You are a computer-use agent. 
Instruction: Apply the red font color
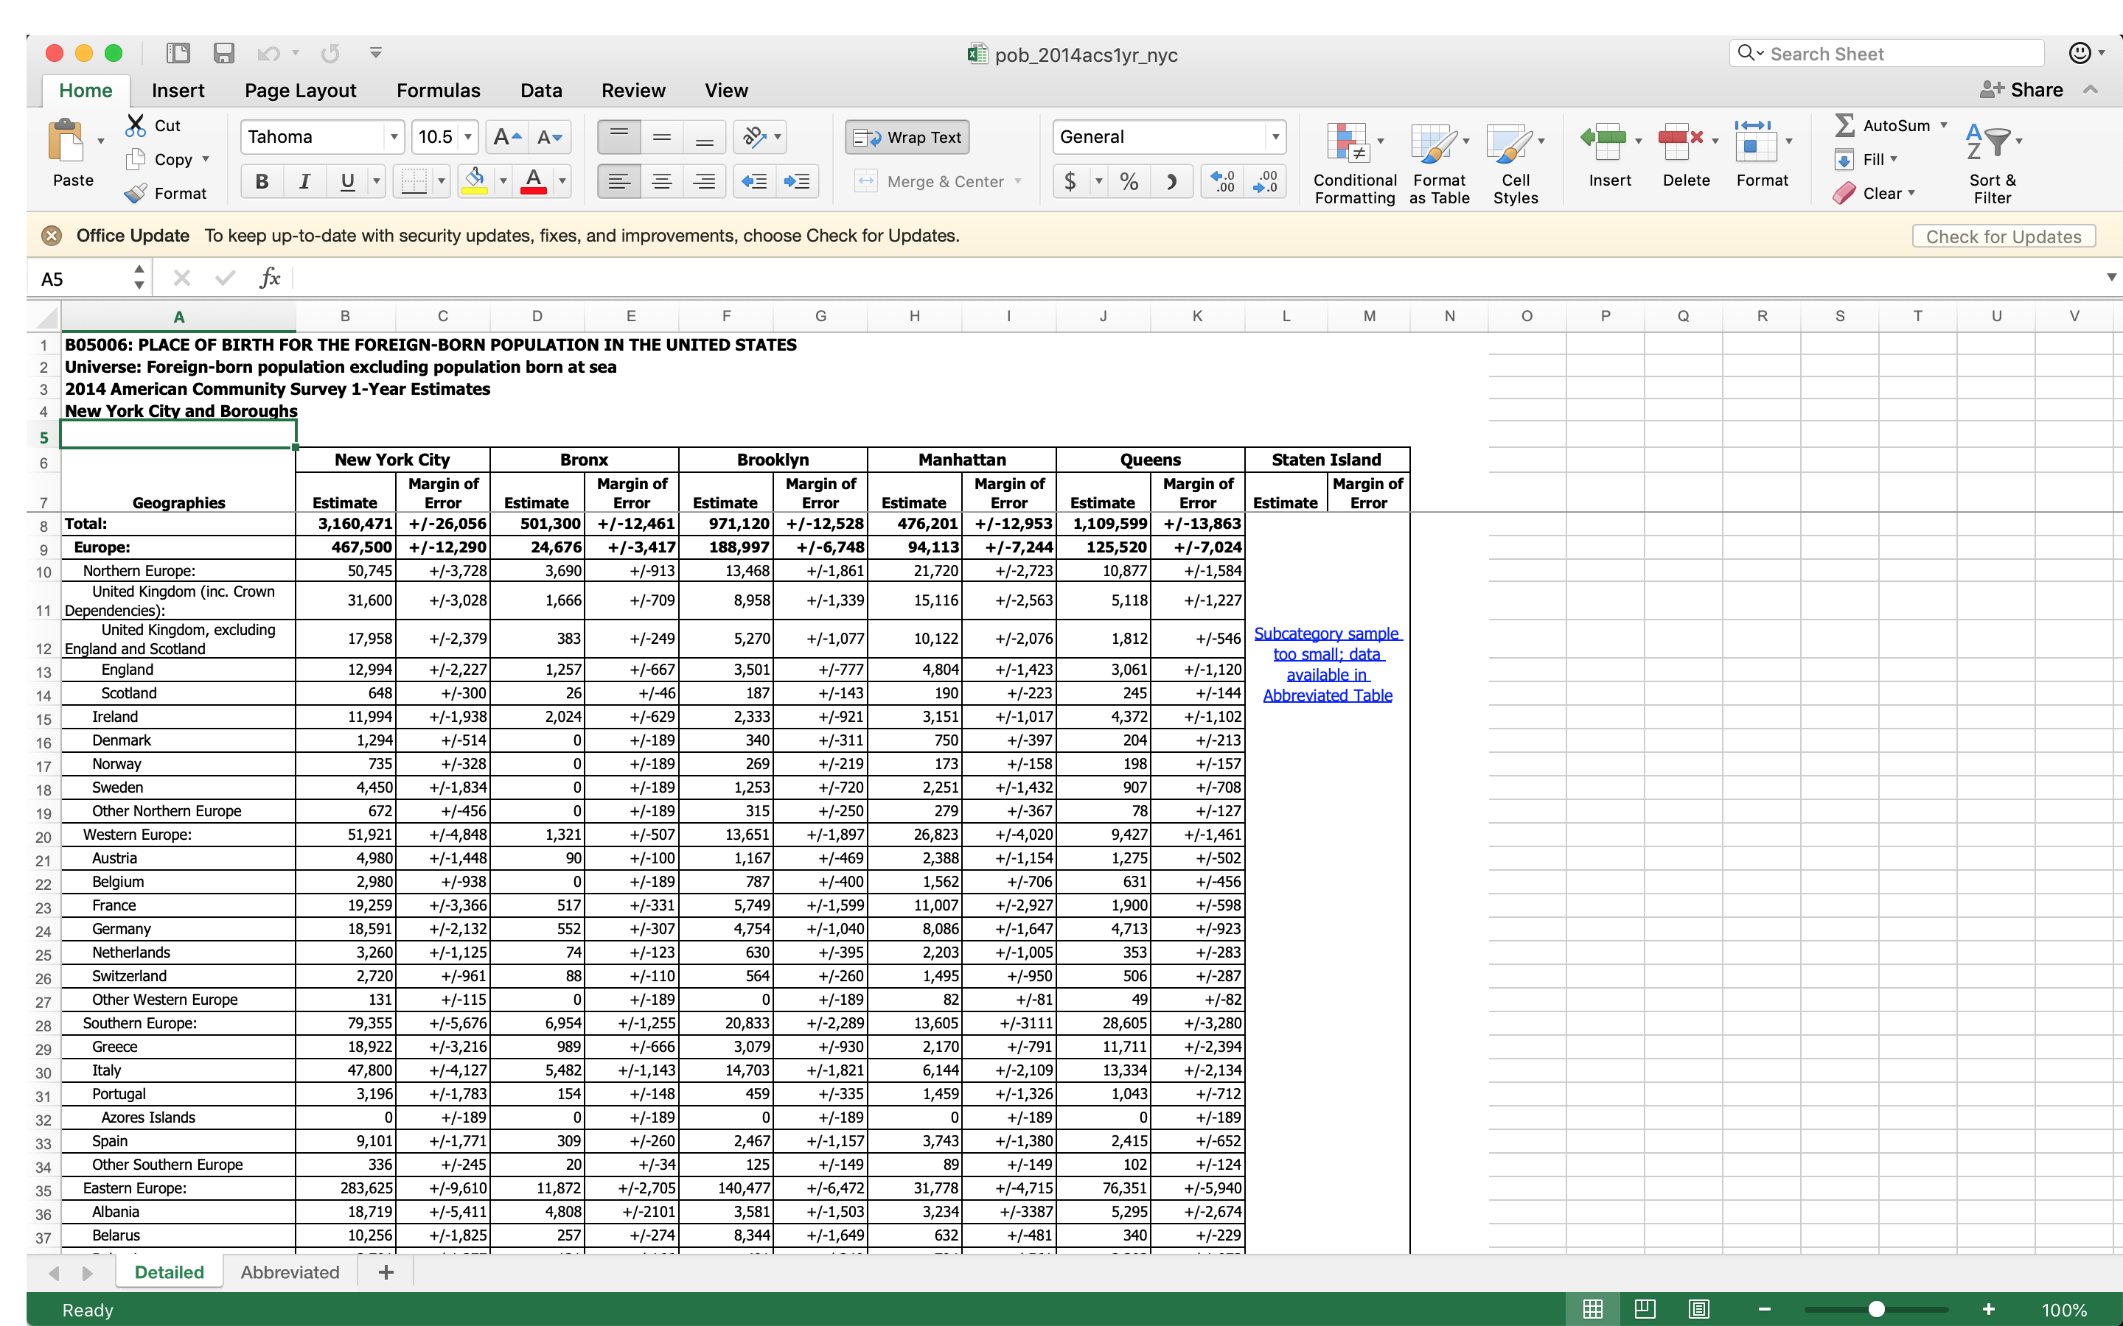(x=534, y=181)
